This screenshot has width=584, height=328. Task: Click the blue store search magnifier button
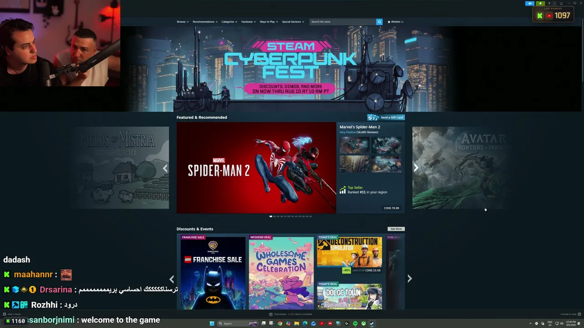(379, 22)
